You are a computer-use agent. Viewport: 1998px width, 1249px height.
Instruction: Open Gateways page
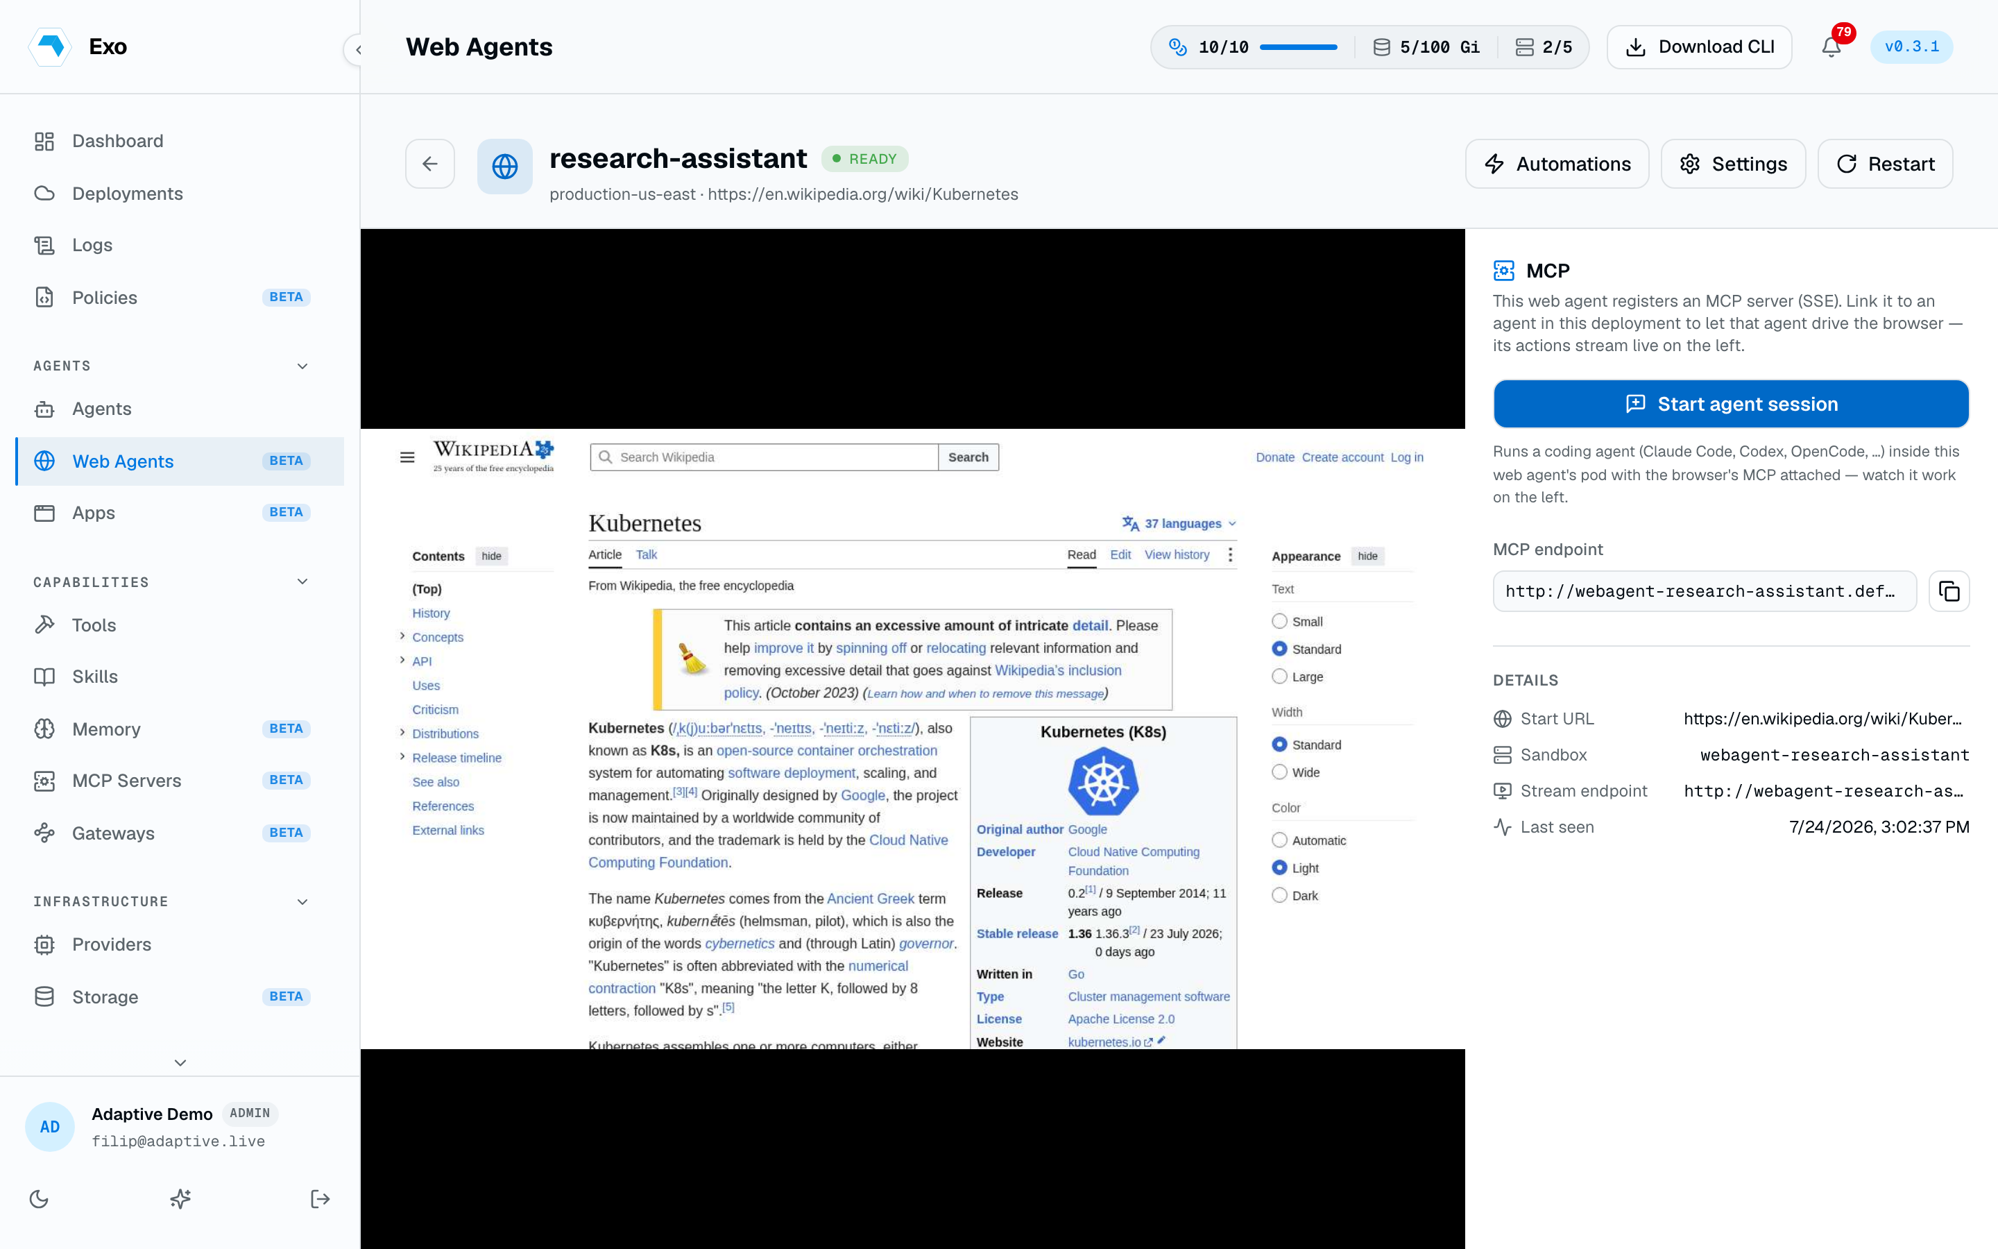tap(180, 833)
